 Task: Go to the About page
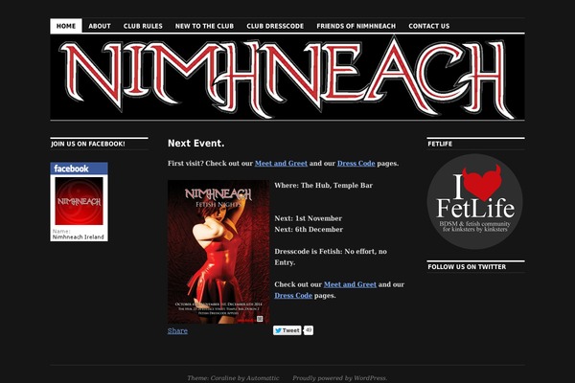click(100, 26)
